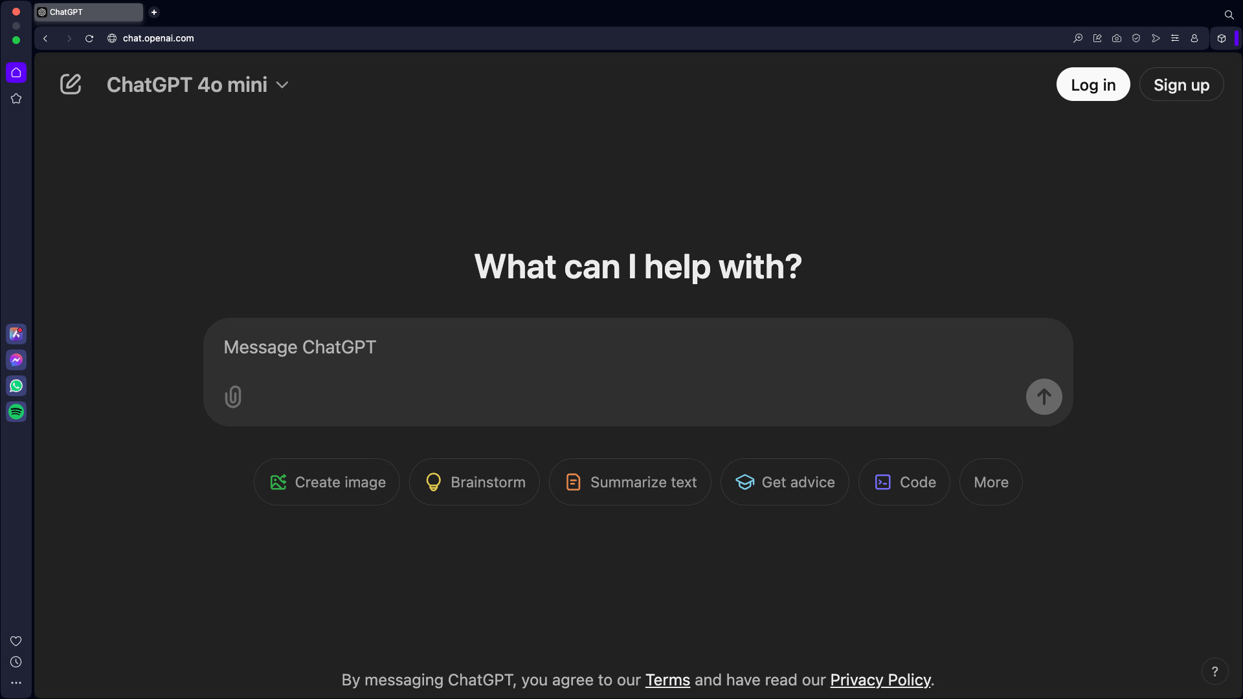This screenshot has width=1243, height=699.
Task: Open Messenger in the sidebar
Action: pos(16,360)
